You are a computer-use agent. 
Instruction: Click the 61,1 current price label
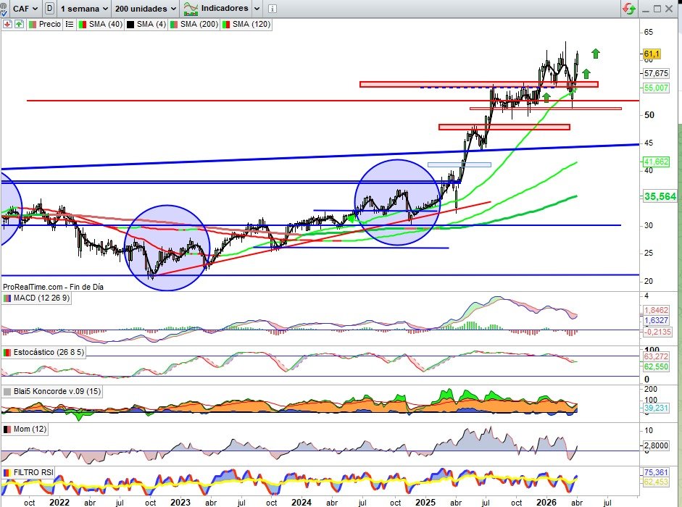coord(652,54)
